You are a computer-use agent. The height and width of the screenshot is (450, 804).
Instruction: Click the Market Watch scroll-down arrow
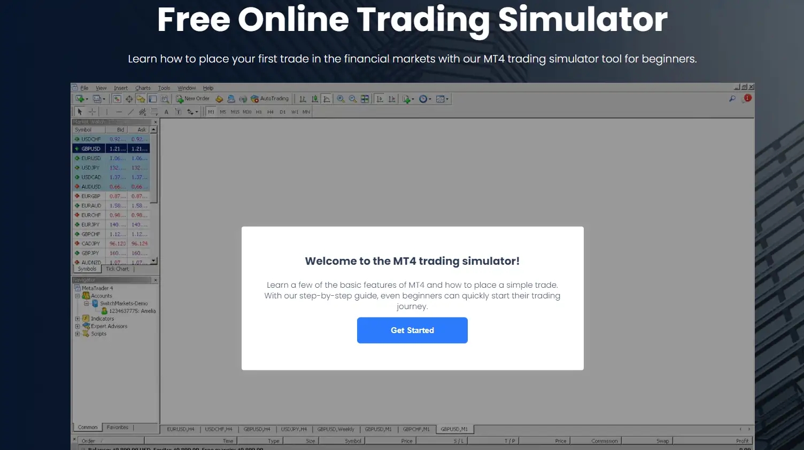pyautogui.click(x=154, y=261)
